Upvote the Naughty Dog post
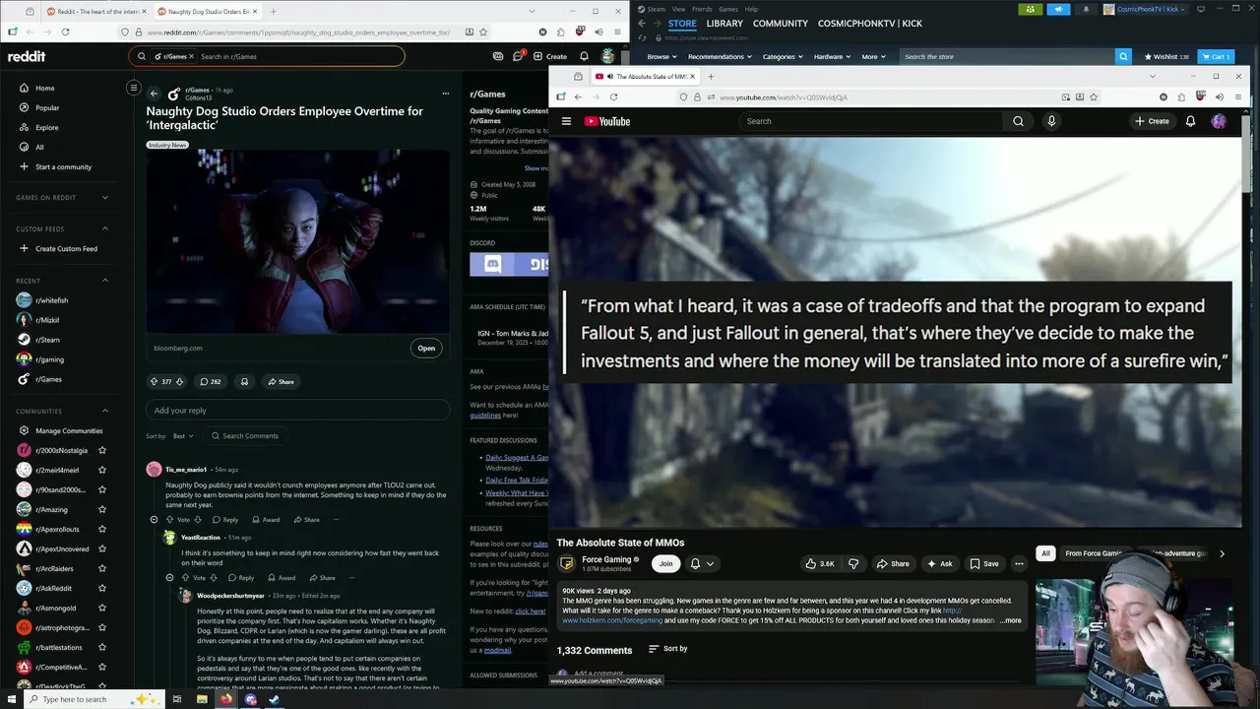This screenshot has height=709, width=1260. coord(154,381)
